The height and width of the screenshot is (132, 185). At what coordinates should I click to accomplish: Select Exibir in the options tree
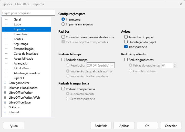coord(18,24)
